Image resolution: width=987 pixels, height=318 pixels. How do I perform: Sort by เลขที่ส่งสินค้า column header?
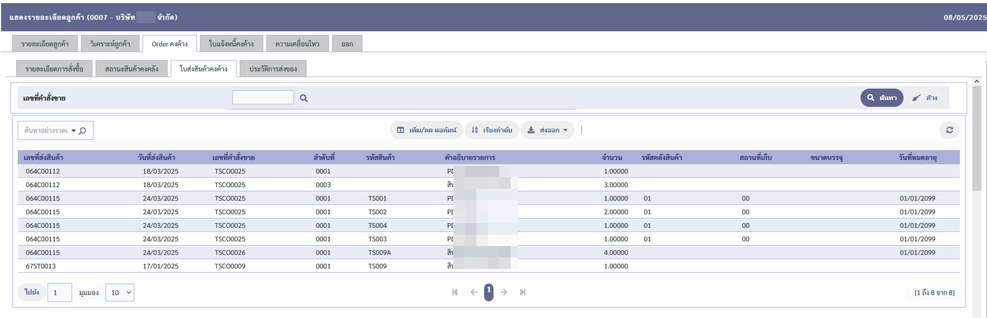(x=43, y=157)
